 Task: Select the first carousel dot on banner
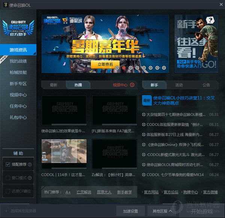117,68
